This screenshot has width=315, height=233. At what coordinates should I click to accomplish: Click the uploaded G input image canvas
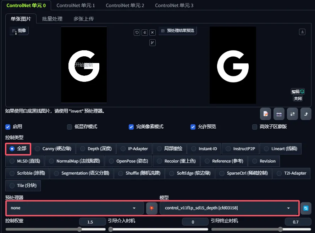84,65
